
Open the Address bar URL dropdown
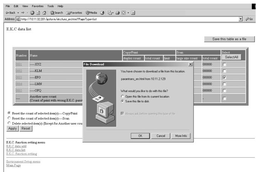(241, 19)
